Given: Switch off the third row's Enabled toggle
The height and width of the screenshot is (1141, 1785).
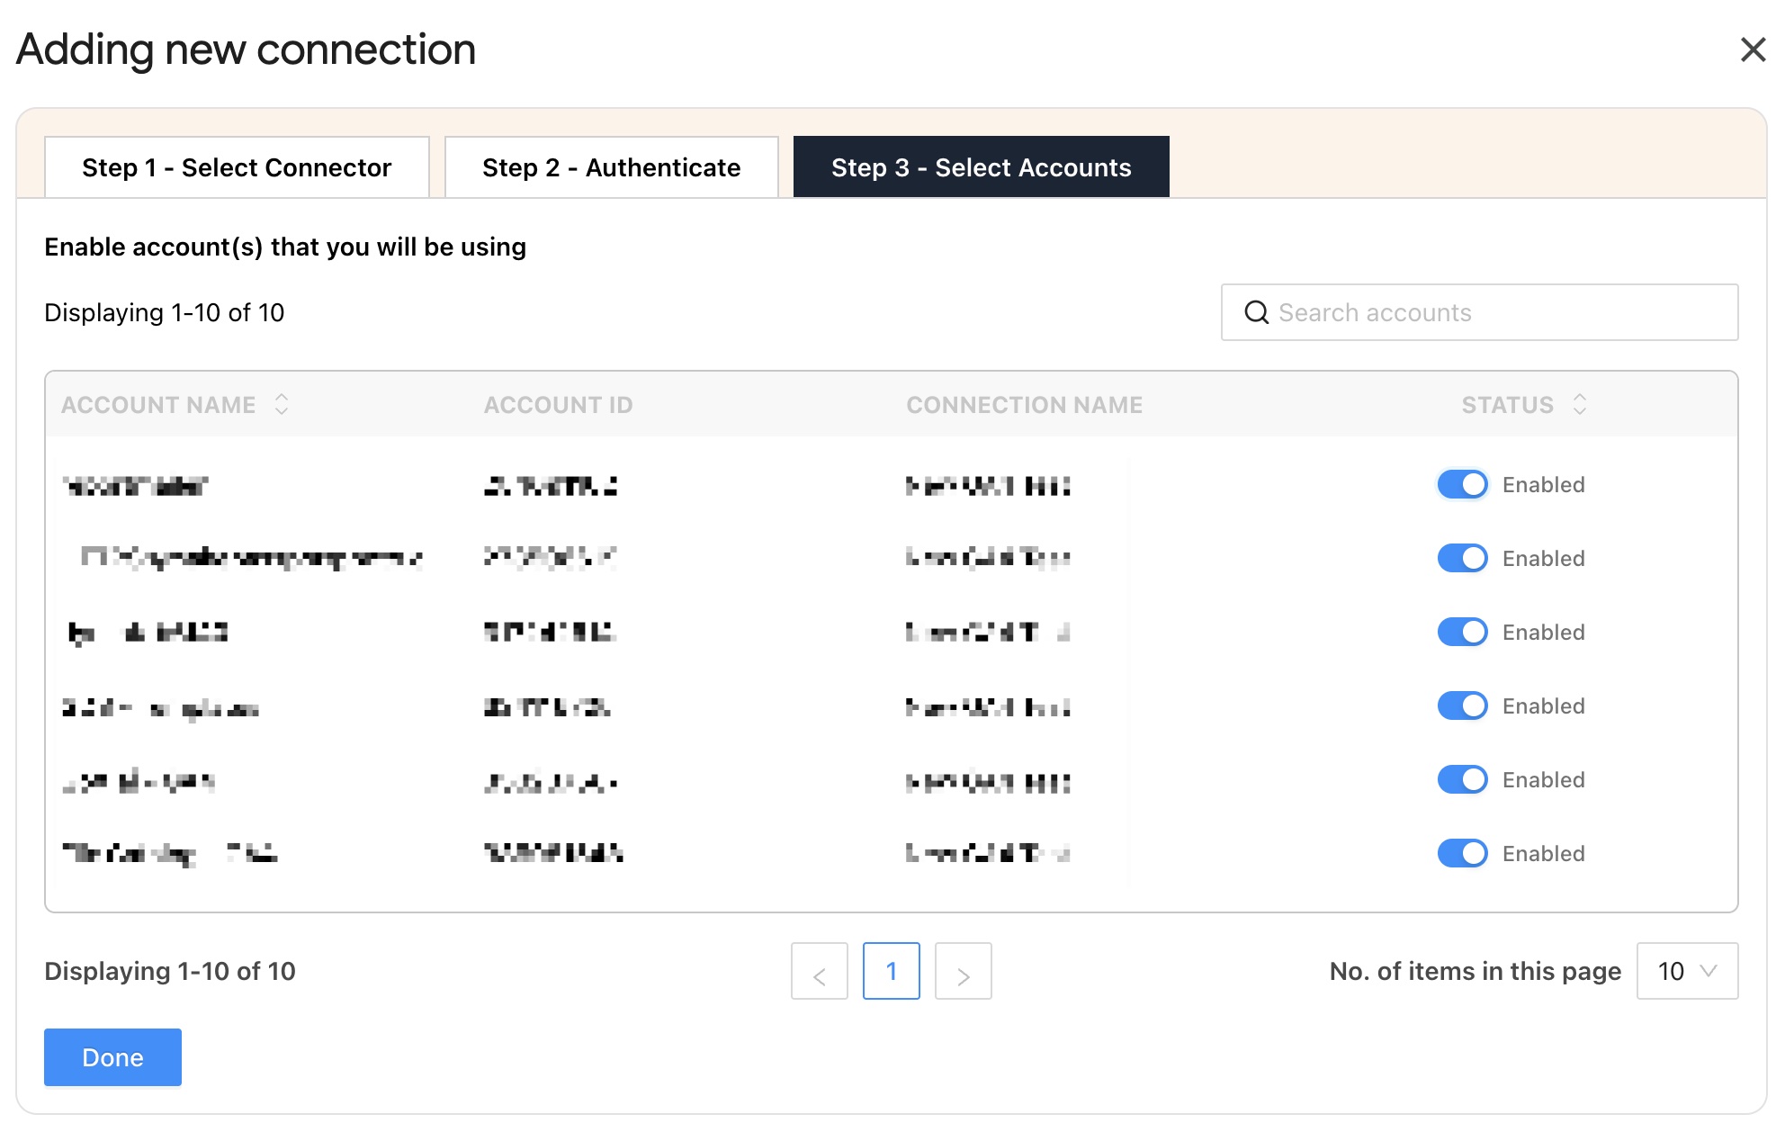Looking at the screenshot, I should [x=1462, y=632].
